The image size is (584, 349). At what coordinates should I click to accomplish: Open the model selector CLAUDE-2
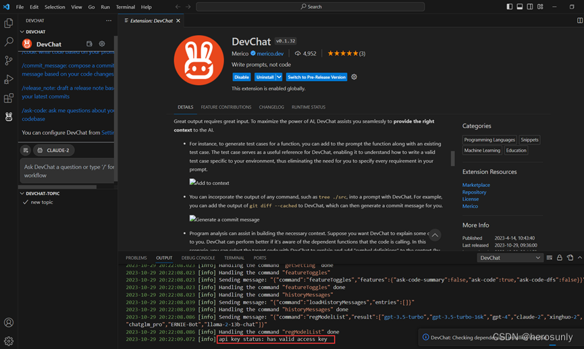point(54,150)
